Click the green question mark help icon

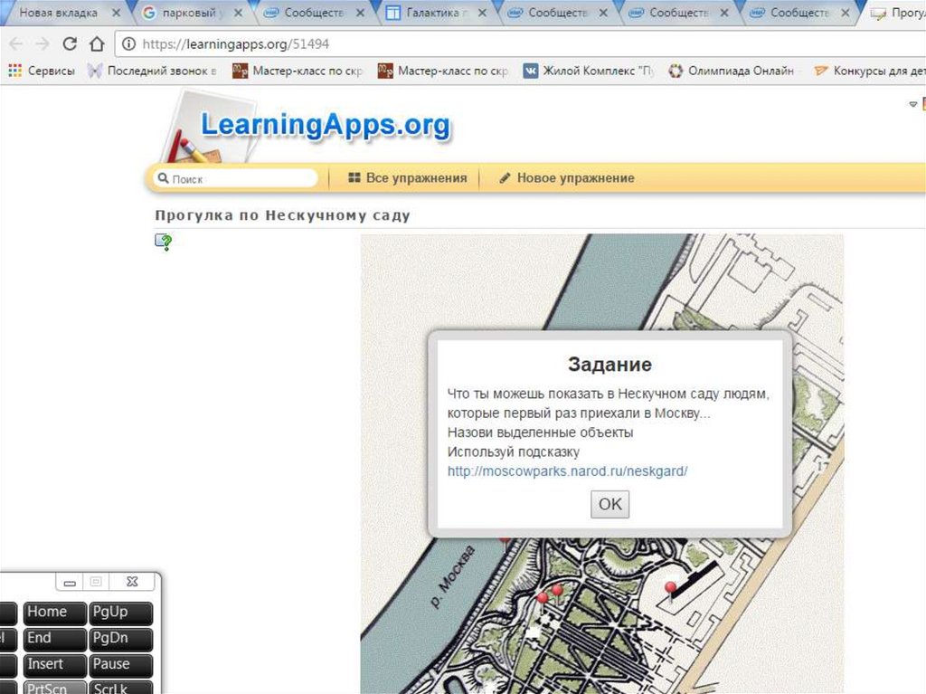coord(164,242)
